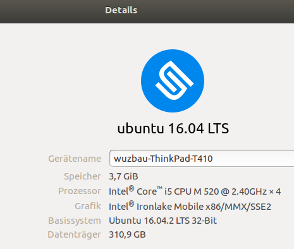This screenshot has width=294, height=249.
Task: Click the Grafik label
Action: pos(88,206)
